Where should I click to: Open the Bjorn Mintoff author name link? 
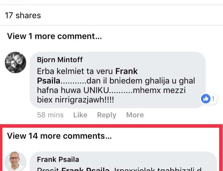(60, 59)
